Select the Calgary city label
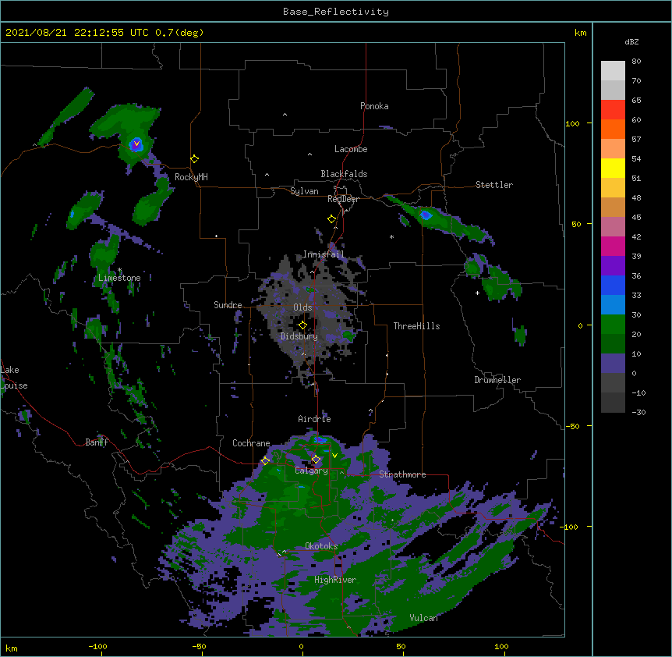 pyautogui.click(x=311, y=471)
